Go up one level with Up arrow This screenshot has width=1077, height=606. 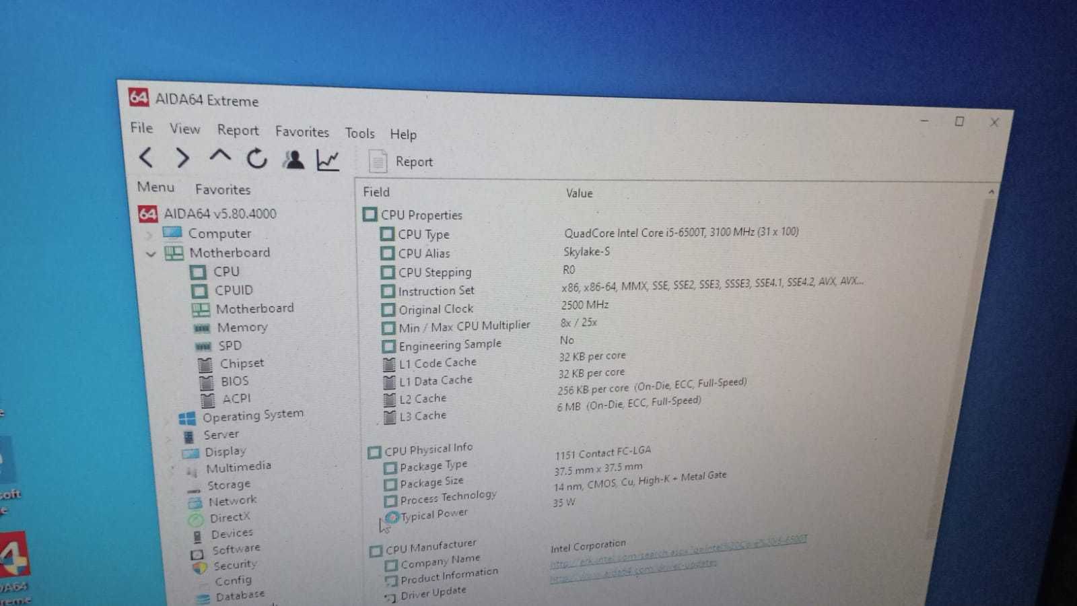(x=219, y=157)
